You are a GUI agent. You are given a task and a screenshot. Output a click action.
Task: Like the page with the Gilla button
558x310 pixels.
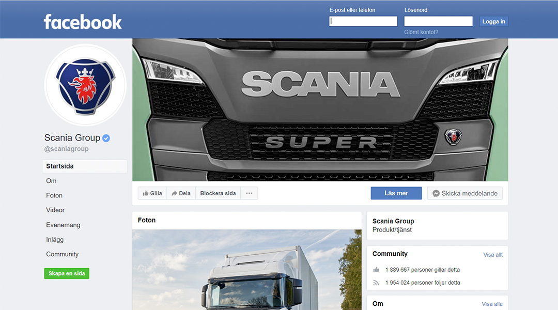point(152,193)
